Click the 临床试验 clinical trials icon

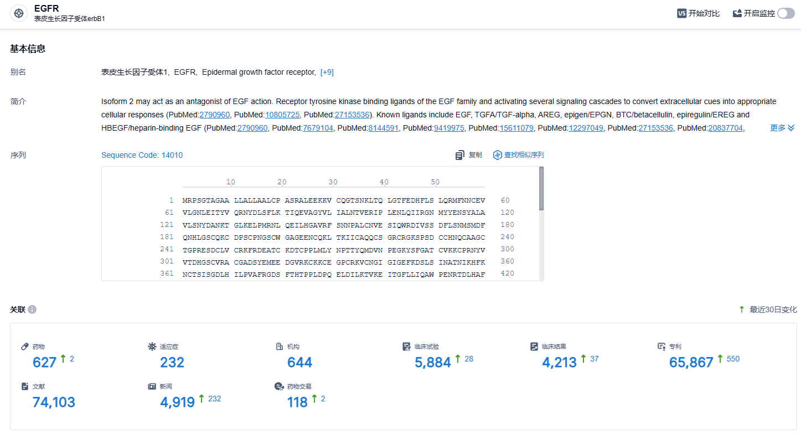pos(406,347)
